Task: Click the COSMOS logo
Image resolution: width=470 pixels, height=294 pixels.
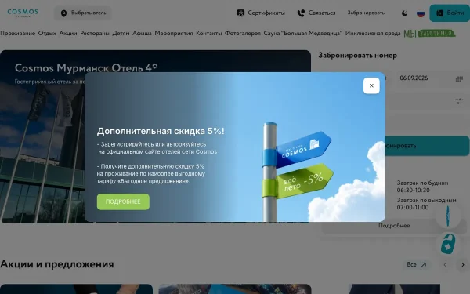Action: 23,13
